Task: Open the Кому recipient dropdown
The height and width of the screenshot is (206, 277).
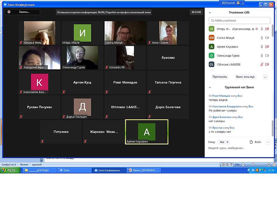Action: click(x=224, y=142)
